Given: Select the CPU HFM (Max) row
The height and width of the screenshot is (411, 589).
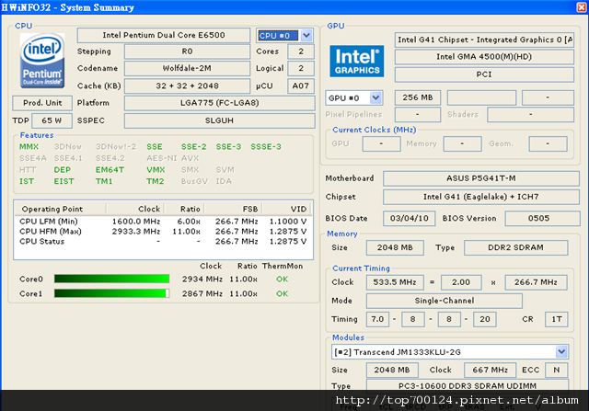Looking at the screenshot, I should pyautogui.click(x=164, y=231).
